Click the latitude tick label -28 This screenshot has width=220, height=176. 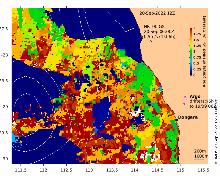coord(5,55)
